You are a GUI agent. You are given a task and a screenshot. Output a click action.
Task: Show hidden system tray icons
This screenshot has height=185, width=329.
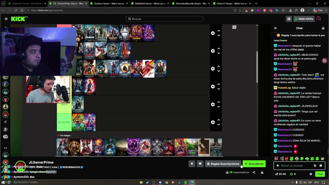292,182
